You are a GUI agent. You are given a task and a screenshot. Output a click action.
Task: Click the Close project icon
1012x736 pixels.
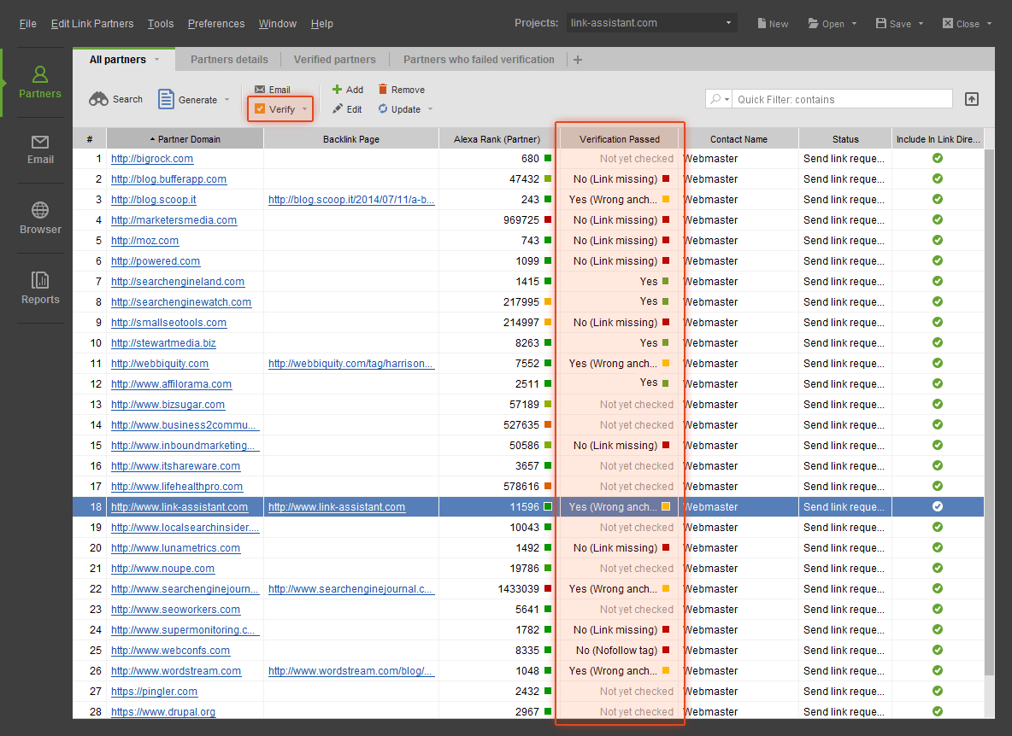click(961, 24)
